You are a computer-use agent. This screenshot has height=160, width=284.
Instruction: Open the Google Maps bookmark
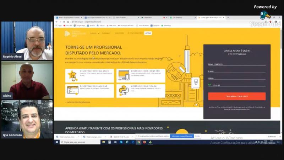[79, 26]
